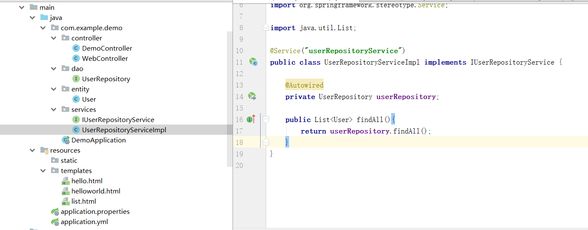Click the entity package icon

(x=65, y=89)
